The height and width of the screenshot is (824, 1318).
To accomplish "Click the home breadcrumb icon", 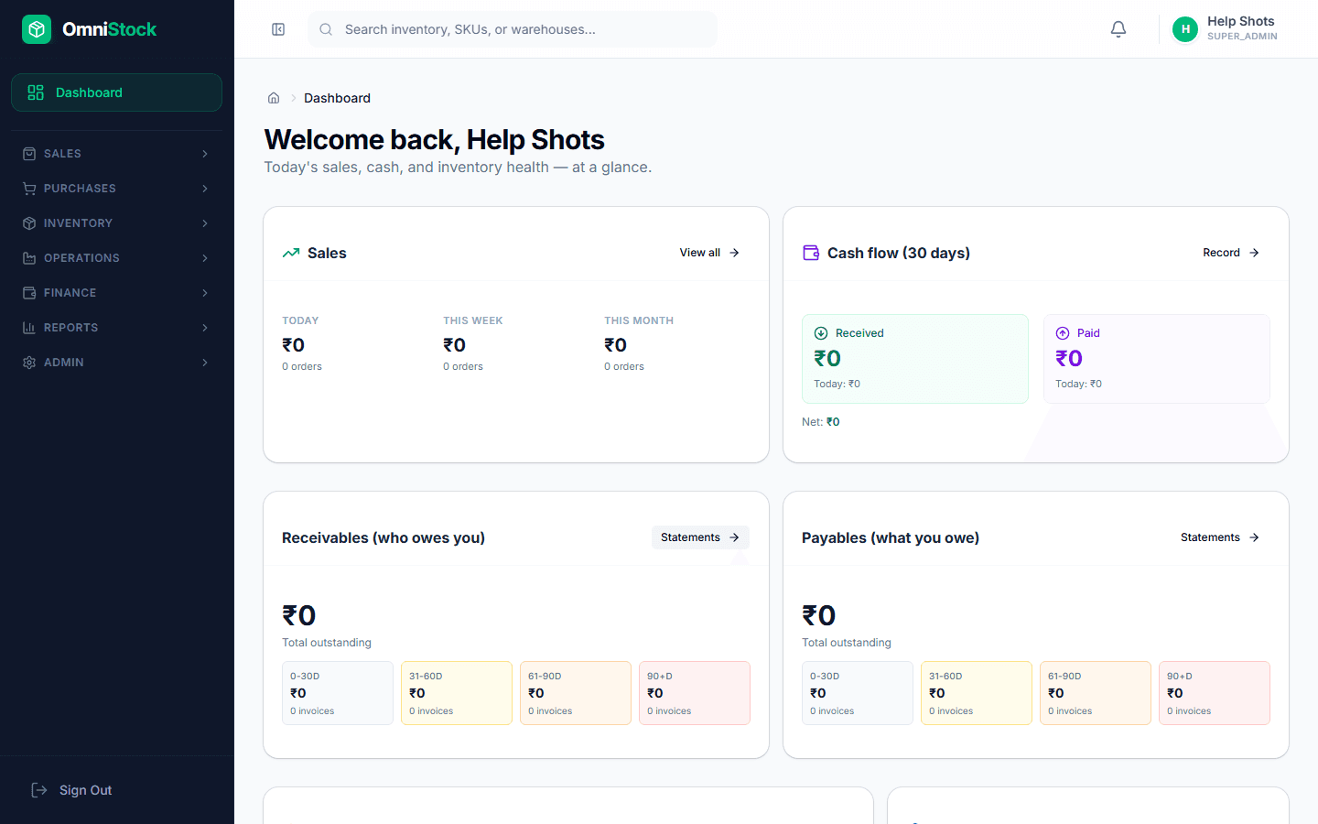I will (274, 98).
